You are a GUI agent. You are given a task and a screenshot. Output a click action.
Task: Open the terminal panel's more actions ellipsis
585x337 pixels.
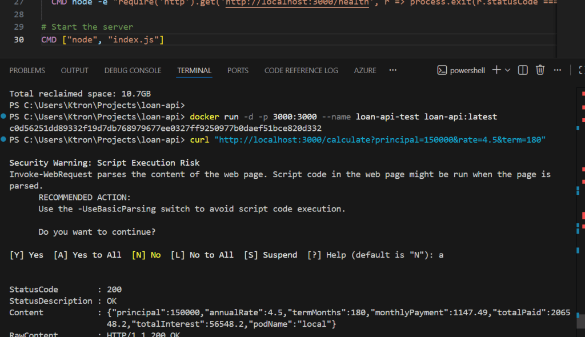pyautogui.click(x=558, y=70)
